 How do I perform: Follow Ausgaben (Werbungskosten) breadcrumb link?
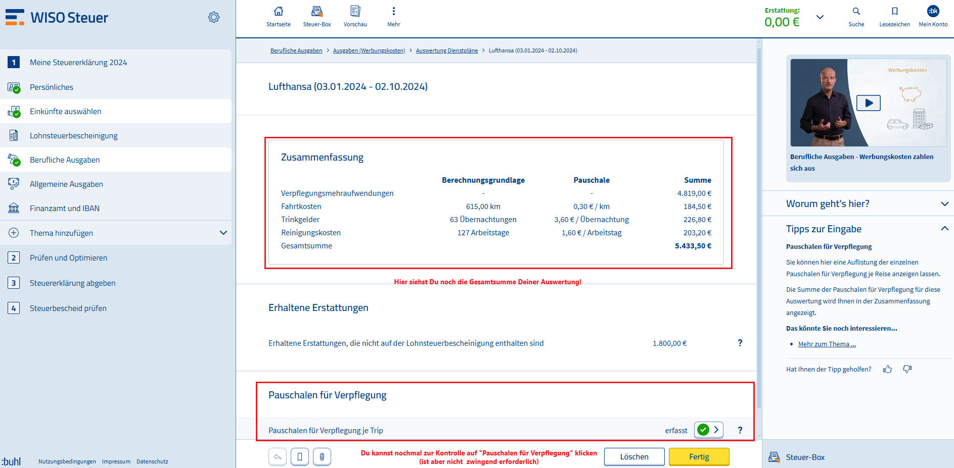coord(369,50)
